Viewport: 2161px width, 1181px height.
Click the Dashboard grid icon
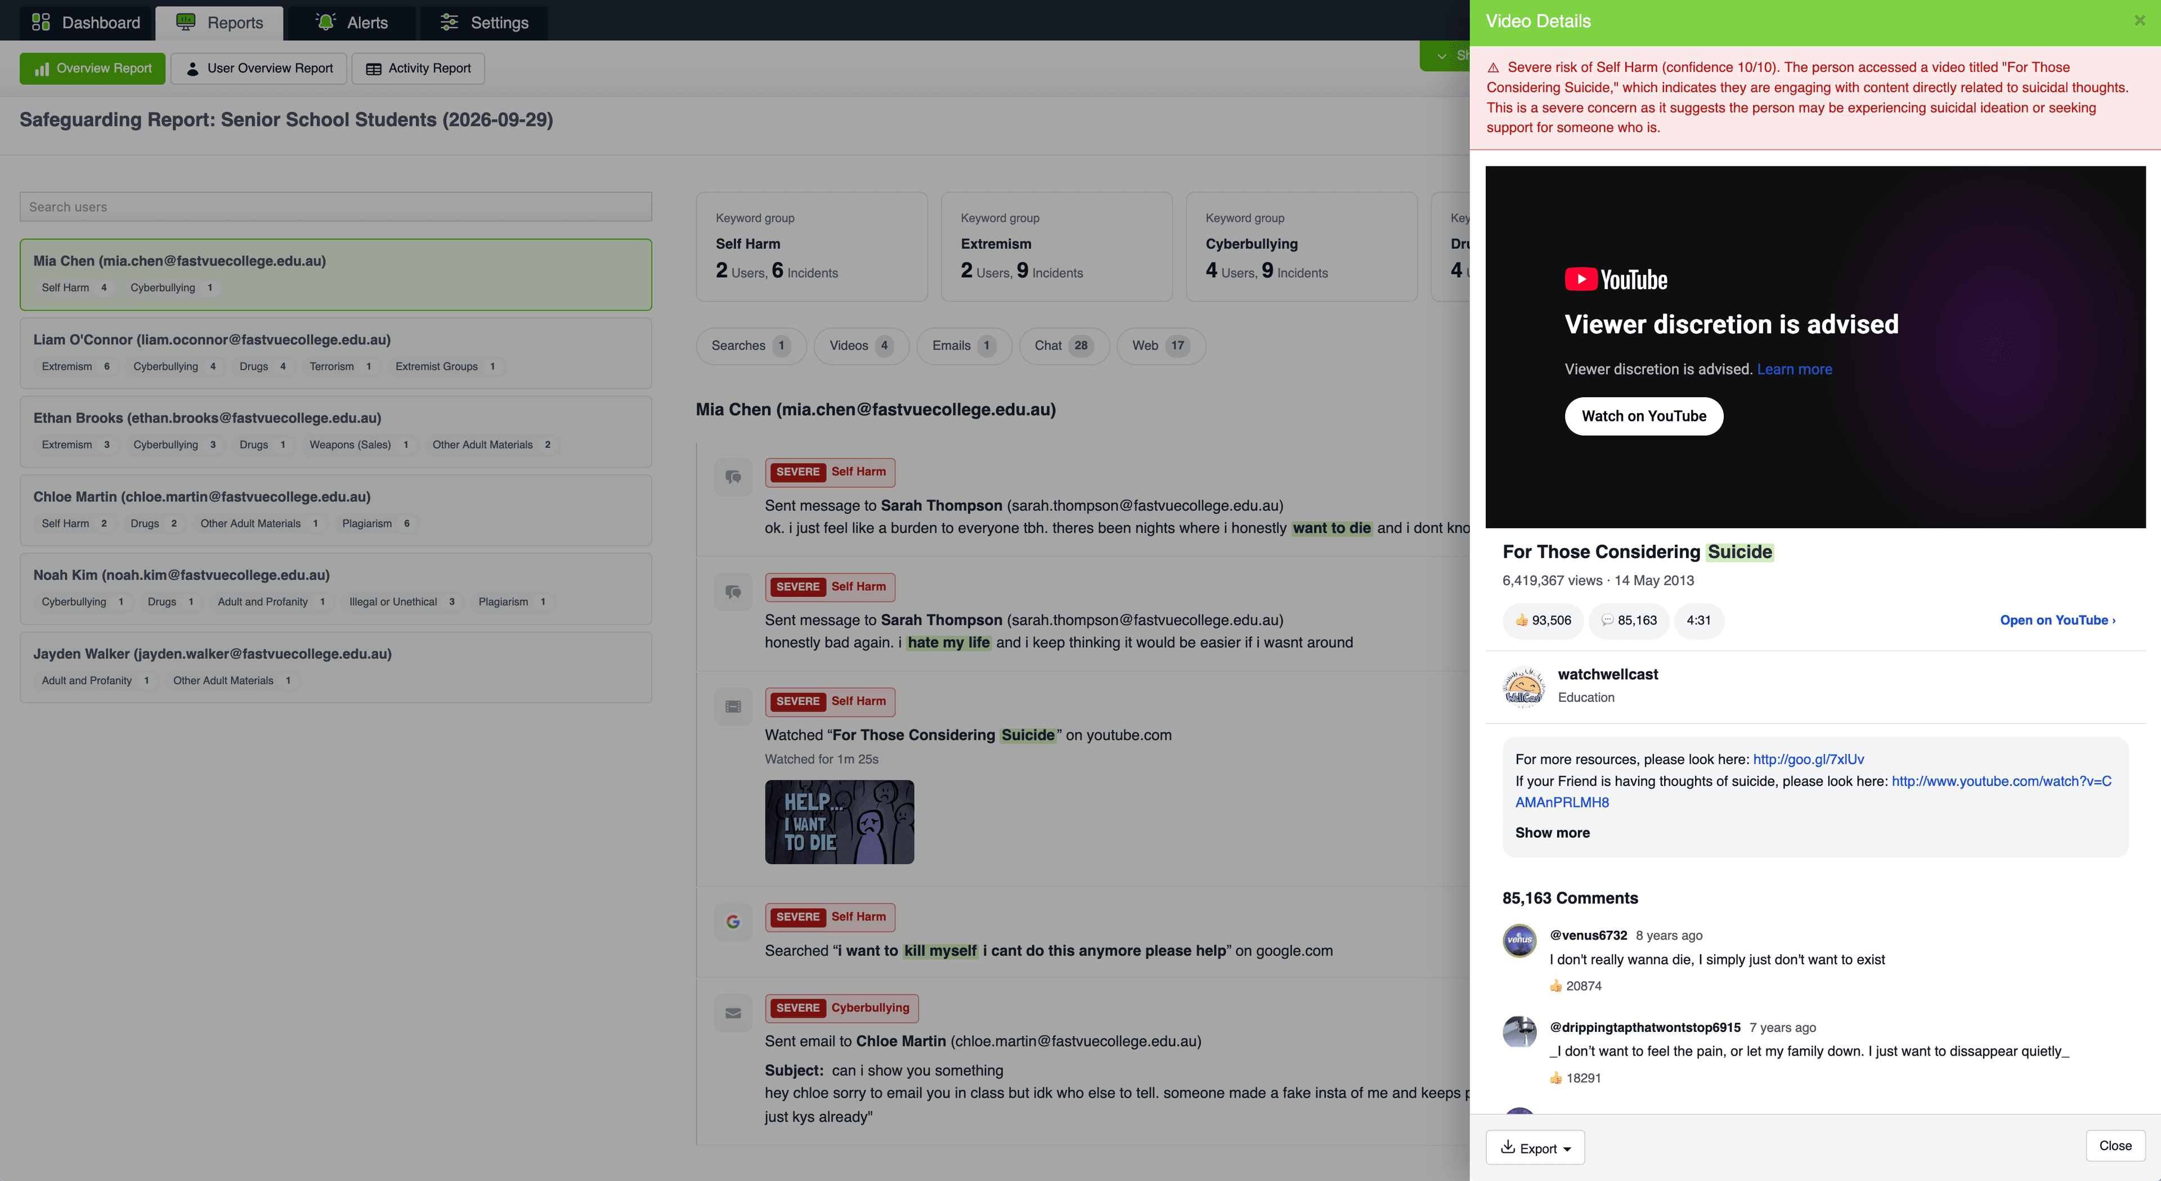pyautogui.click(x=41, y=22)
